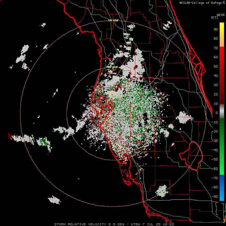Click the 60 value on the velocity scale

[216, 57]
